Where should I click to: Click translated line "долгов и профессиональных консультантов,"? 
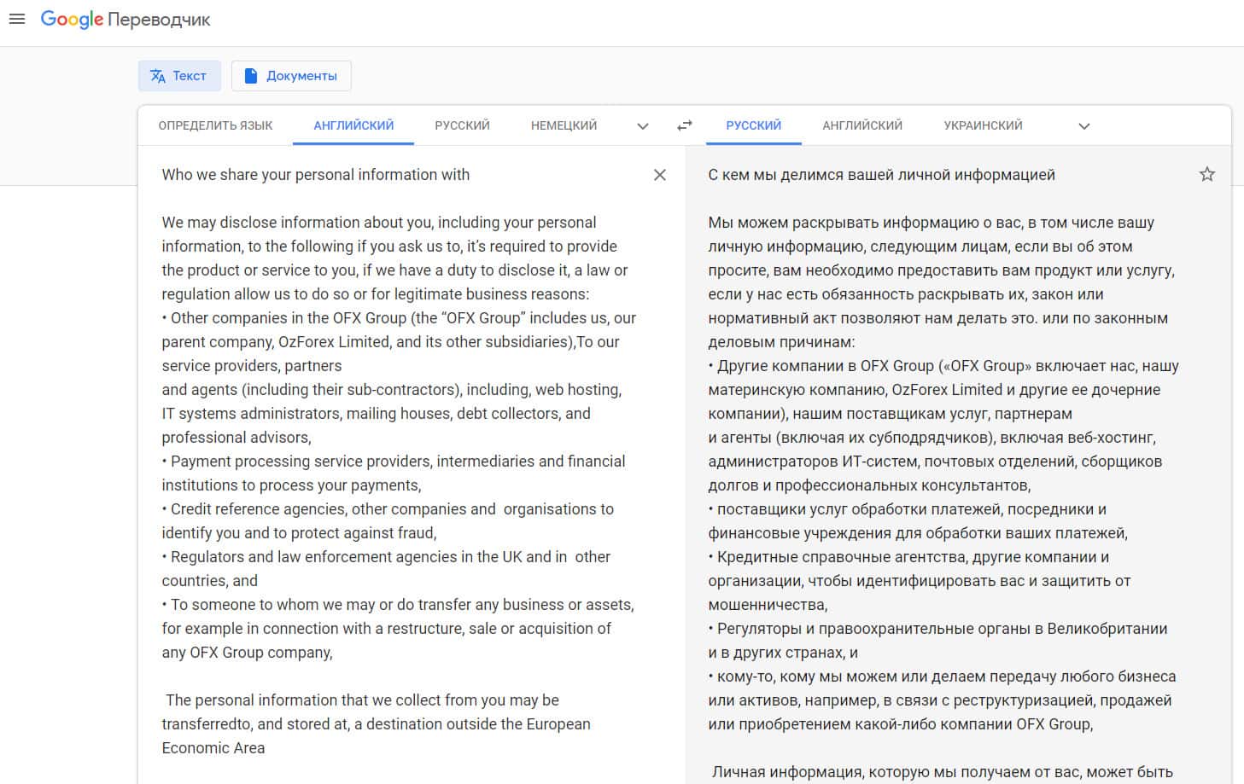coord(869,485)
